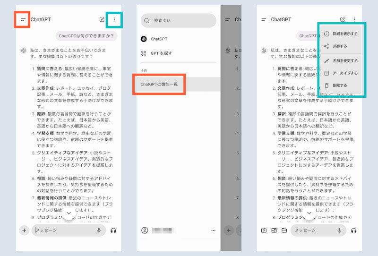The image size is (378, 256).
Task: Tap the ChatGPTは何ができますか？ bubble in the first chat screen
Action: 86,36
